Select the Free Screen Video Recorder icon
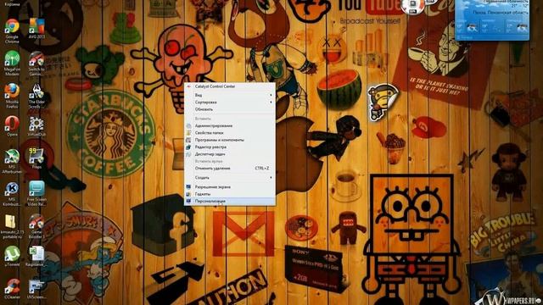The image size is (543, 305). pyautogui.click(x=36, y=193)
